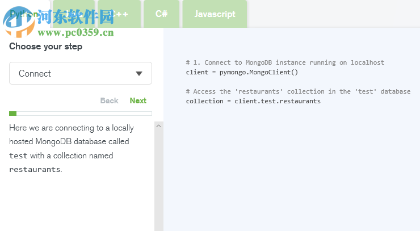The height and width of the screenshot is (231, 420).
Task: Click the monospace word 'restaurants.' in description
Action: (x=36, y=170)
